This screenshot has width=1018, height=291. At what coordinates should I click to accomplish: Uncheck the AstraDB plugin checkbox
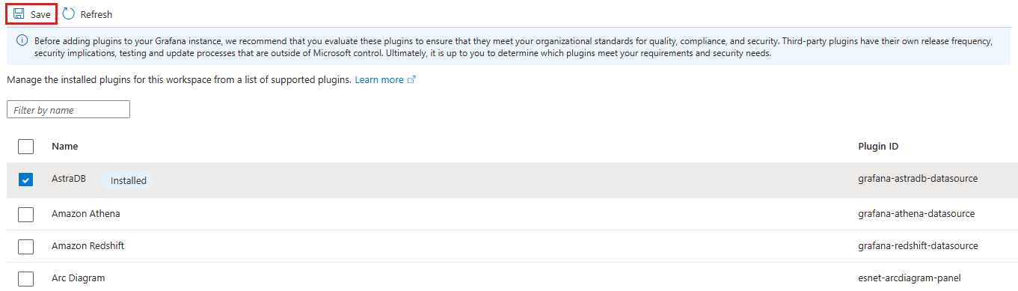[25, 180]
